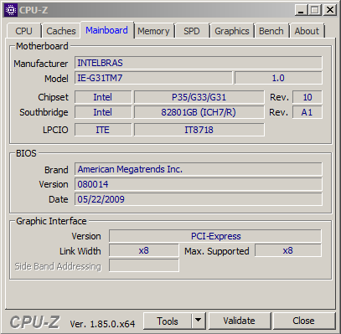This screenshot has height=334, width=341.
Task: Click the BIOS date 05/22/2009 field
Action: pos(199,199)
